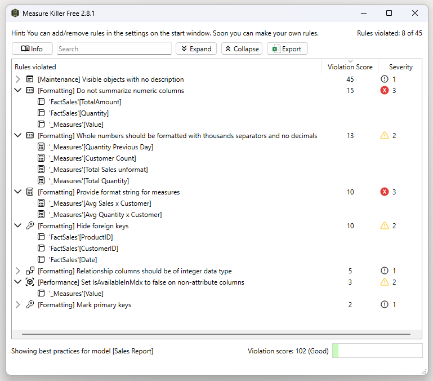Collapse the Whole numbers formatting rule
Screen dimensions: 433x381
[x=18, y=135]
